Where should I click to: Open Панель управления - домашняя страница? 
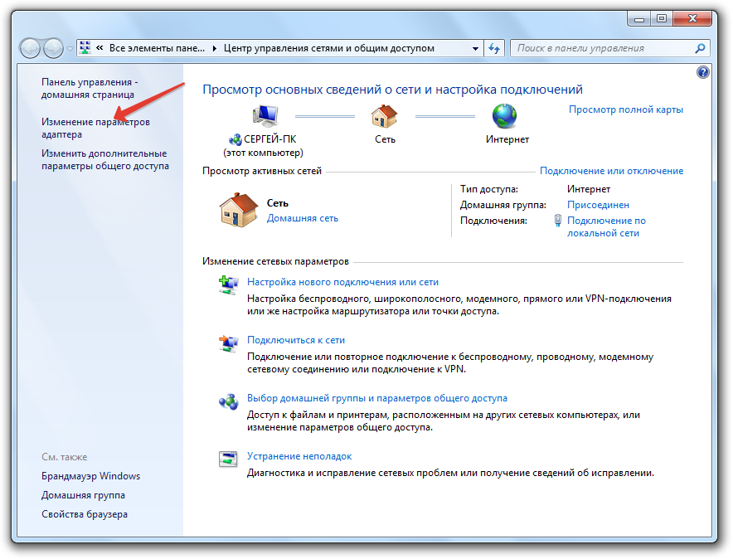[90, 89]
